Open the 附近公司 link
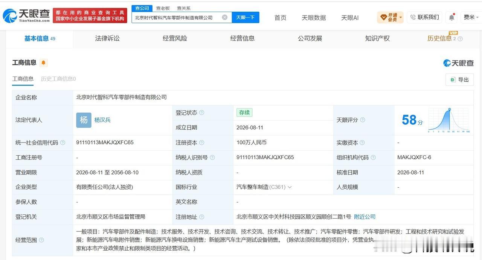The image size is (482, 260). pyautogui.click(x=365, y=217)
